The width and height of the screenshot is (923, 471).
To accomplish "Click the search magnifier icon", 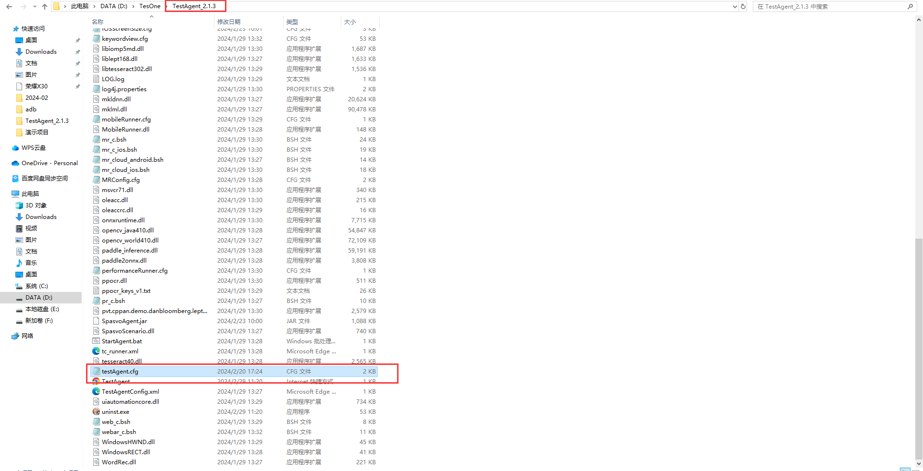I will point(910,7).
